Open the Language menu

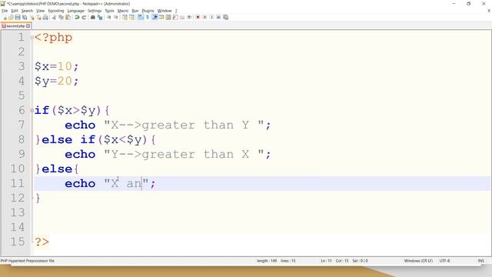click(75, 11)
